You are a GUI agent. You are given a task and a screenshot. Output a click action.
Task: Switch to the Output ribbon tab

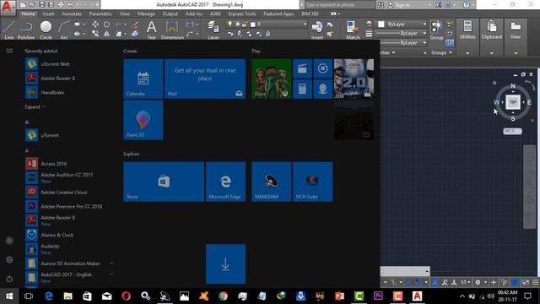click(170, 14)
